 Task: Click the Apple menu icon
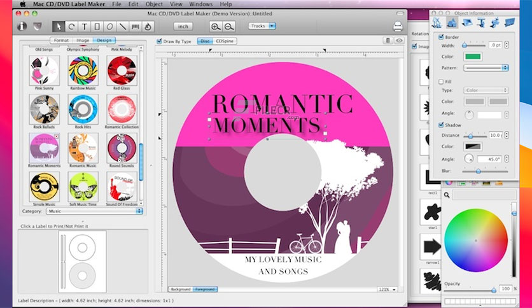(23, 4)
